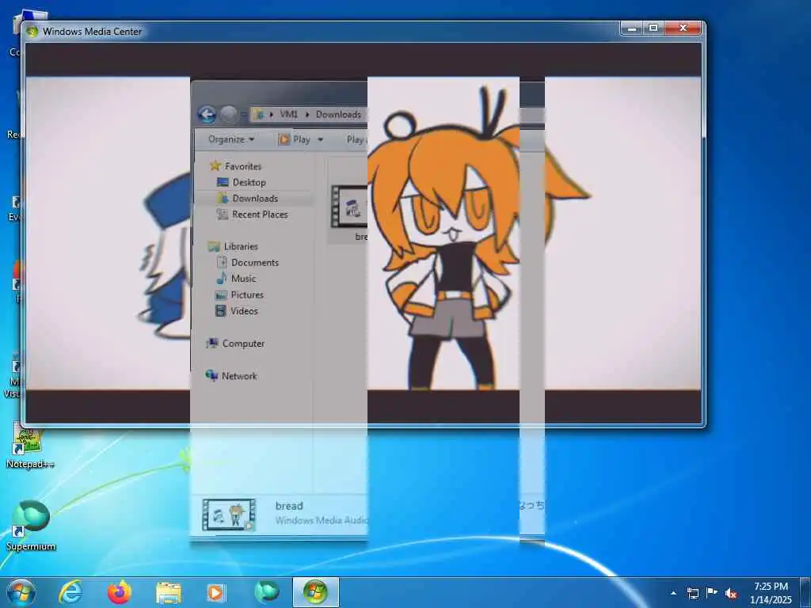
Task: Click the bread video file thumbnail
Action: [x=349, y=208]
